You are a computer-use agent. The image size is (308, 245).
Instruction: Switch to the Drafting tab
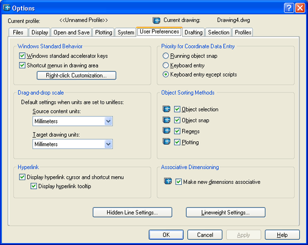point(194,32)
